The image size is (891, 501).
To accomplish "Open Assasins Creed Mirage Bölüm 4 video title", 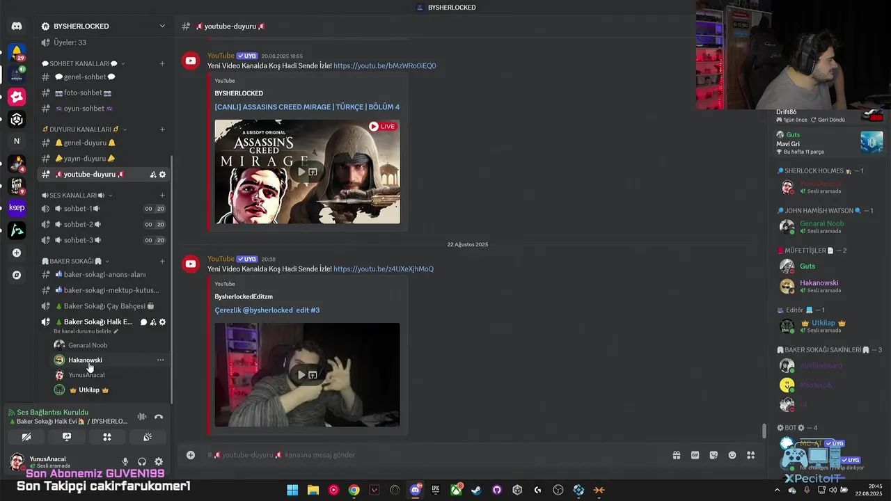I will pyautogui.click(x=307, y=107).
